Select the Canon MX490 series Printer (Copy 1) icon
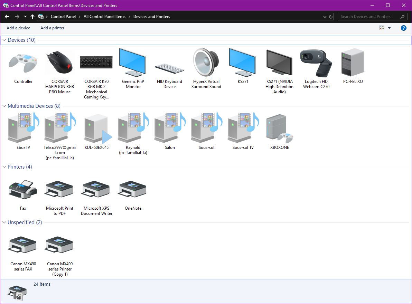This screenshot has height=304, width=412. coord(59,245)
